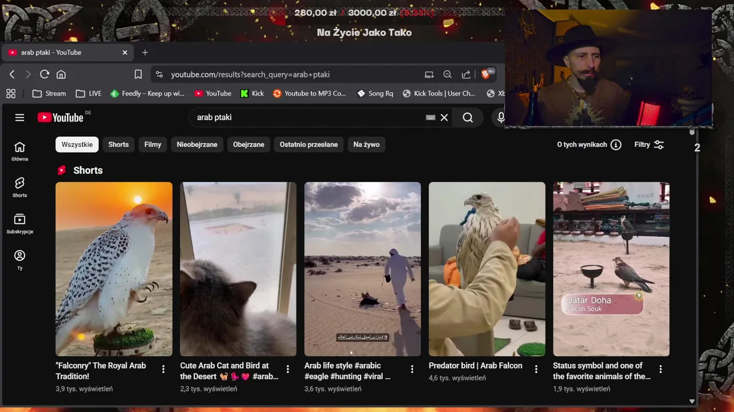The width and height of the screenshot is (734, 412).
Task: Open the info icon for O tych wynikach
Action: click(616, 145)
